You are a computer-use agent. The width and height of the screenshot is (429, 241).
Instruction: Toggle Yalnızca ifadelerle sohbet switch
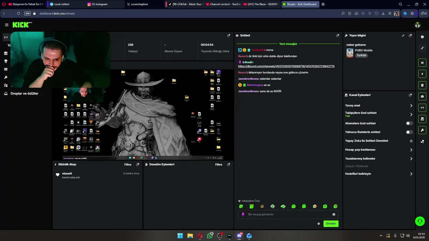click(409, 132)
